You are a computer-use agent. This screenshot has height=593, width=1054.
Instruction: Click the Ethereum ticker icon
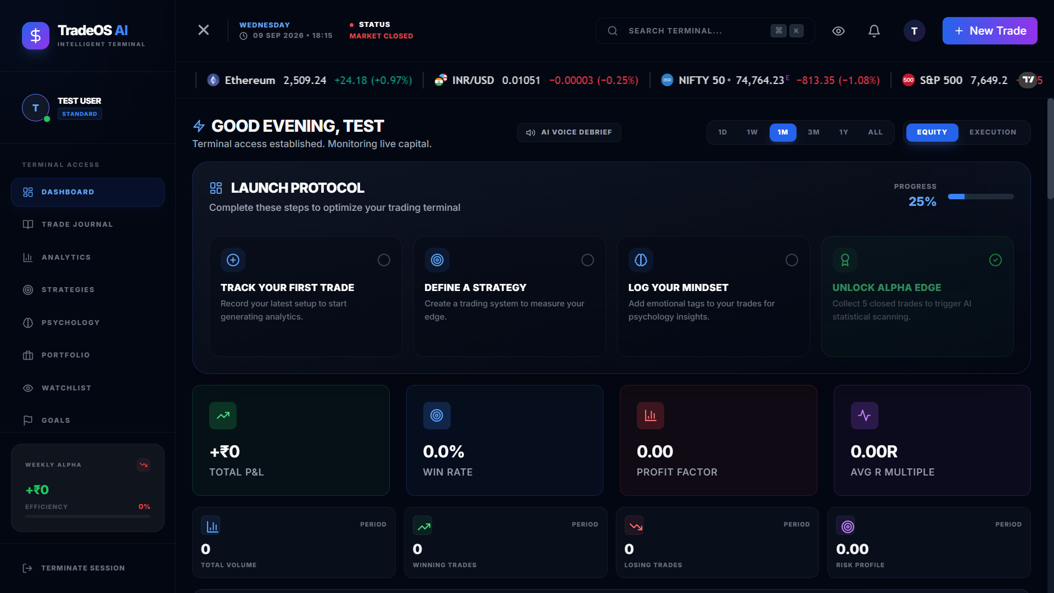[213, 80]
